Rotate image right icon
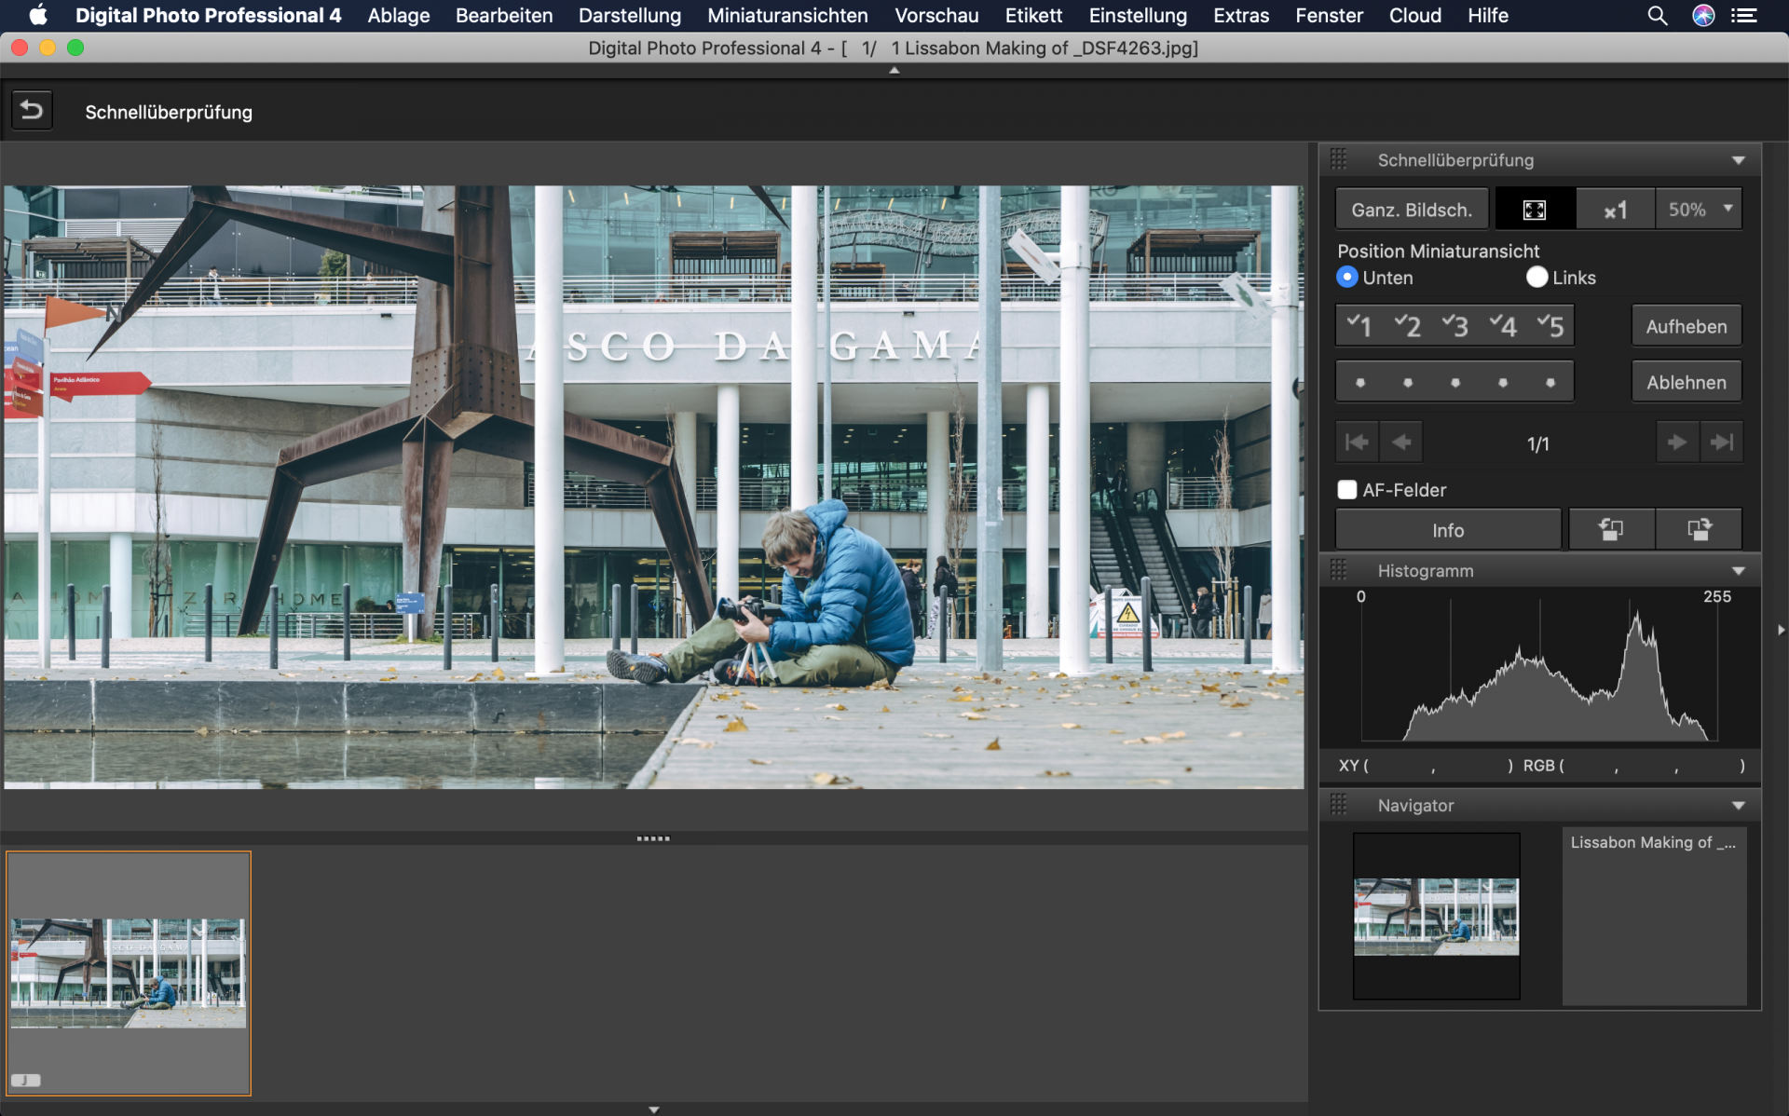The height and width of the screenshot is (1116, 1789). (1700, 529)
